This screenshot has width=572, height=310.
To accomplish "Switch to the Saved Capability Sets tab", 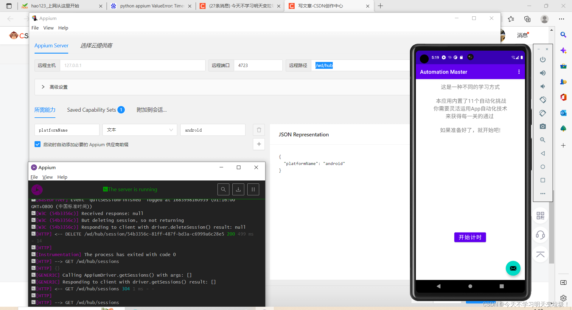I will (91, 110).
